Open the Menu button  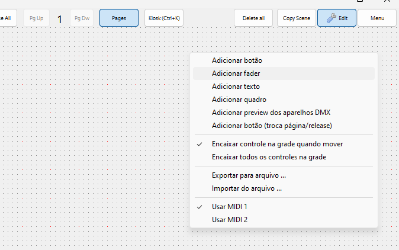377,18
